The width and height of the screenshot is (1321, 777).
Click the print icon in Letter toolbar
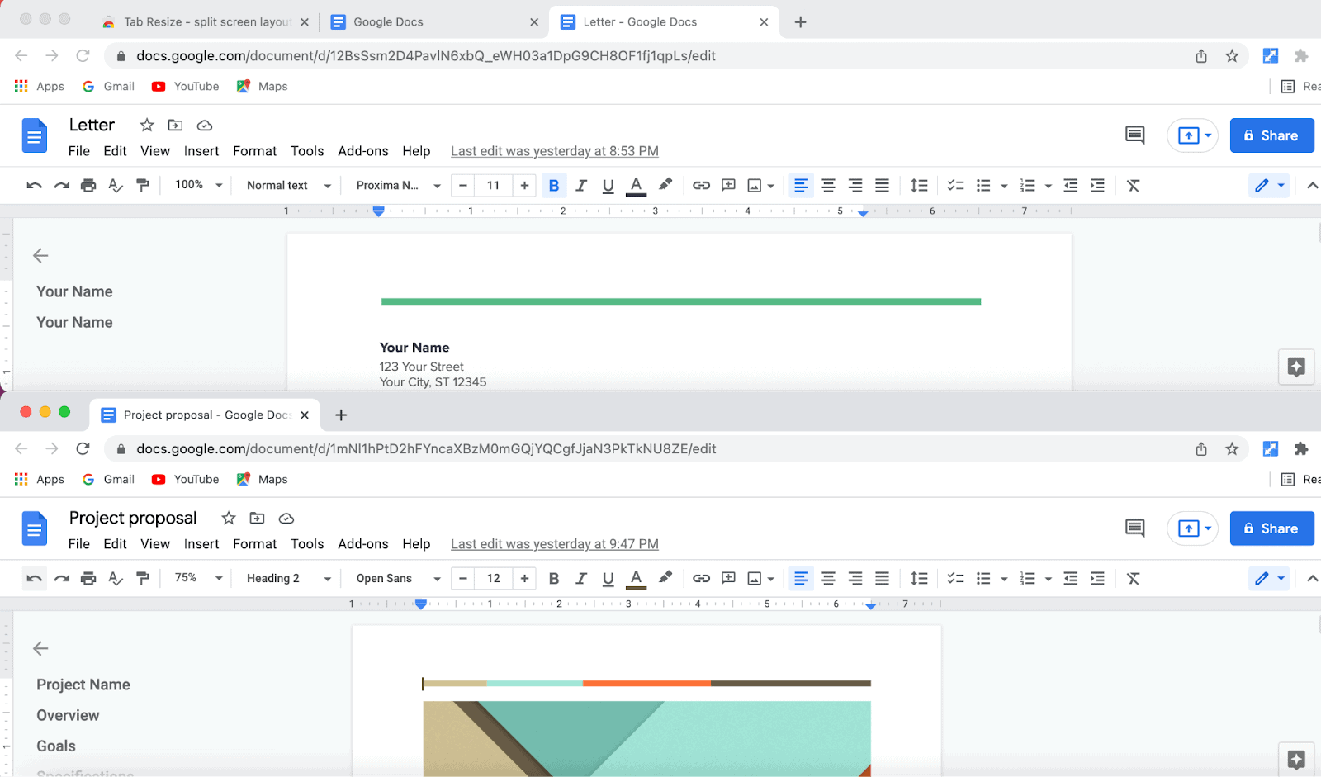[88, 186]
